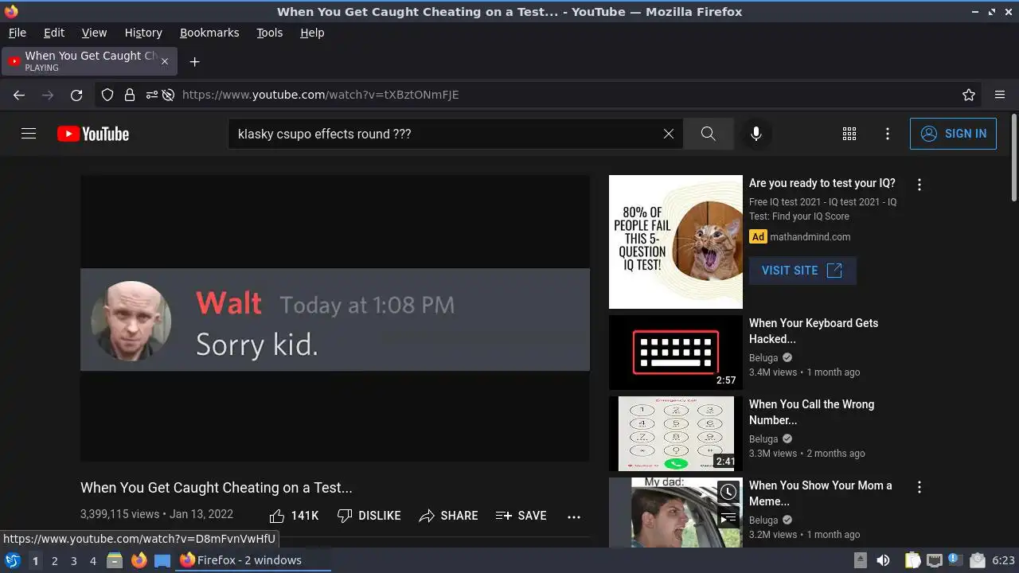Open options for 'When You Show Your Mom a Meme'

coord(919,487)
